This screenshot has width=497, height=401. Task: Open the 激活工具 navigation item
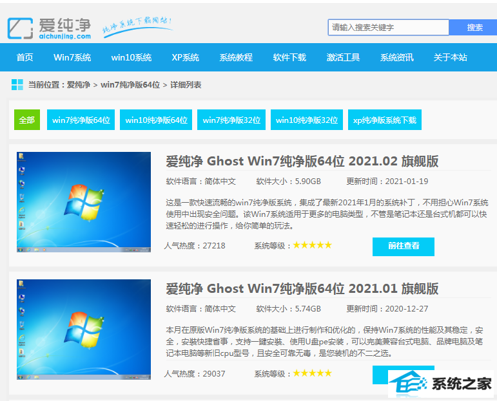tap(344, 57)
